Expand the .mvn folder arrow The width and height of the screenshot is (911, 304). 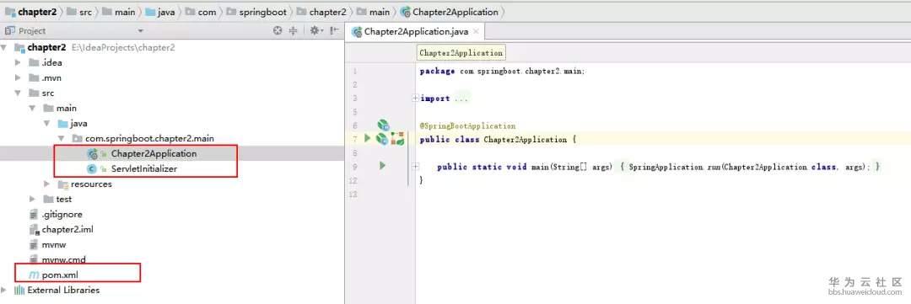tap(19, 77)
